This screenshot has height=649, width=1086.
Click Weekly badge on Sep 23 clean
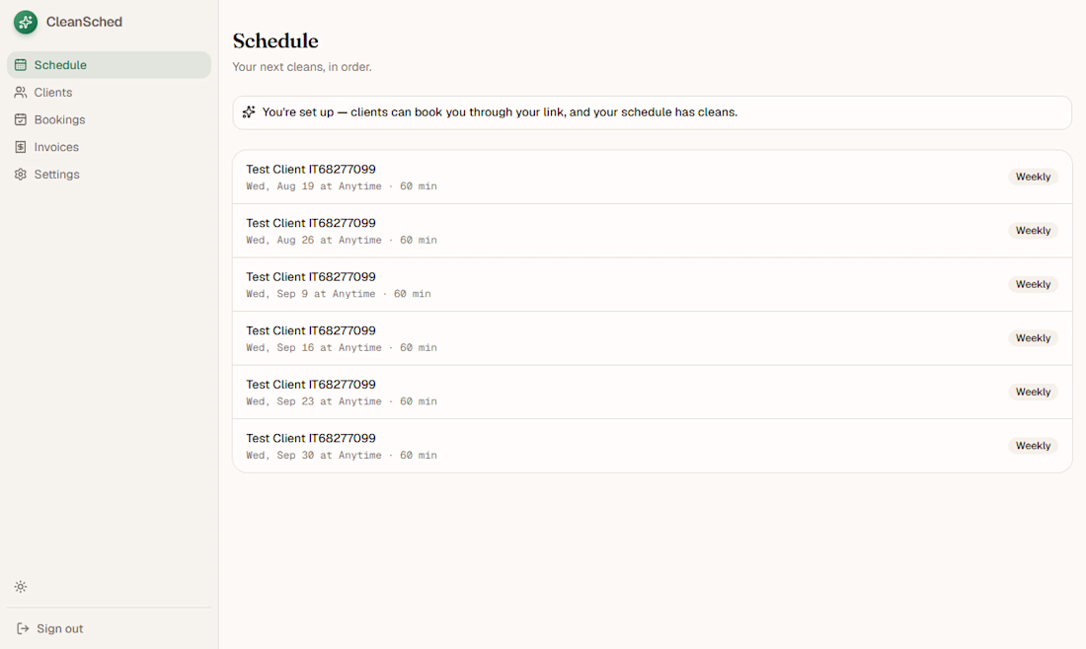coord(1033,392)
